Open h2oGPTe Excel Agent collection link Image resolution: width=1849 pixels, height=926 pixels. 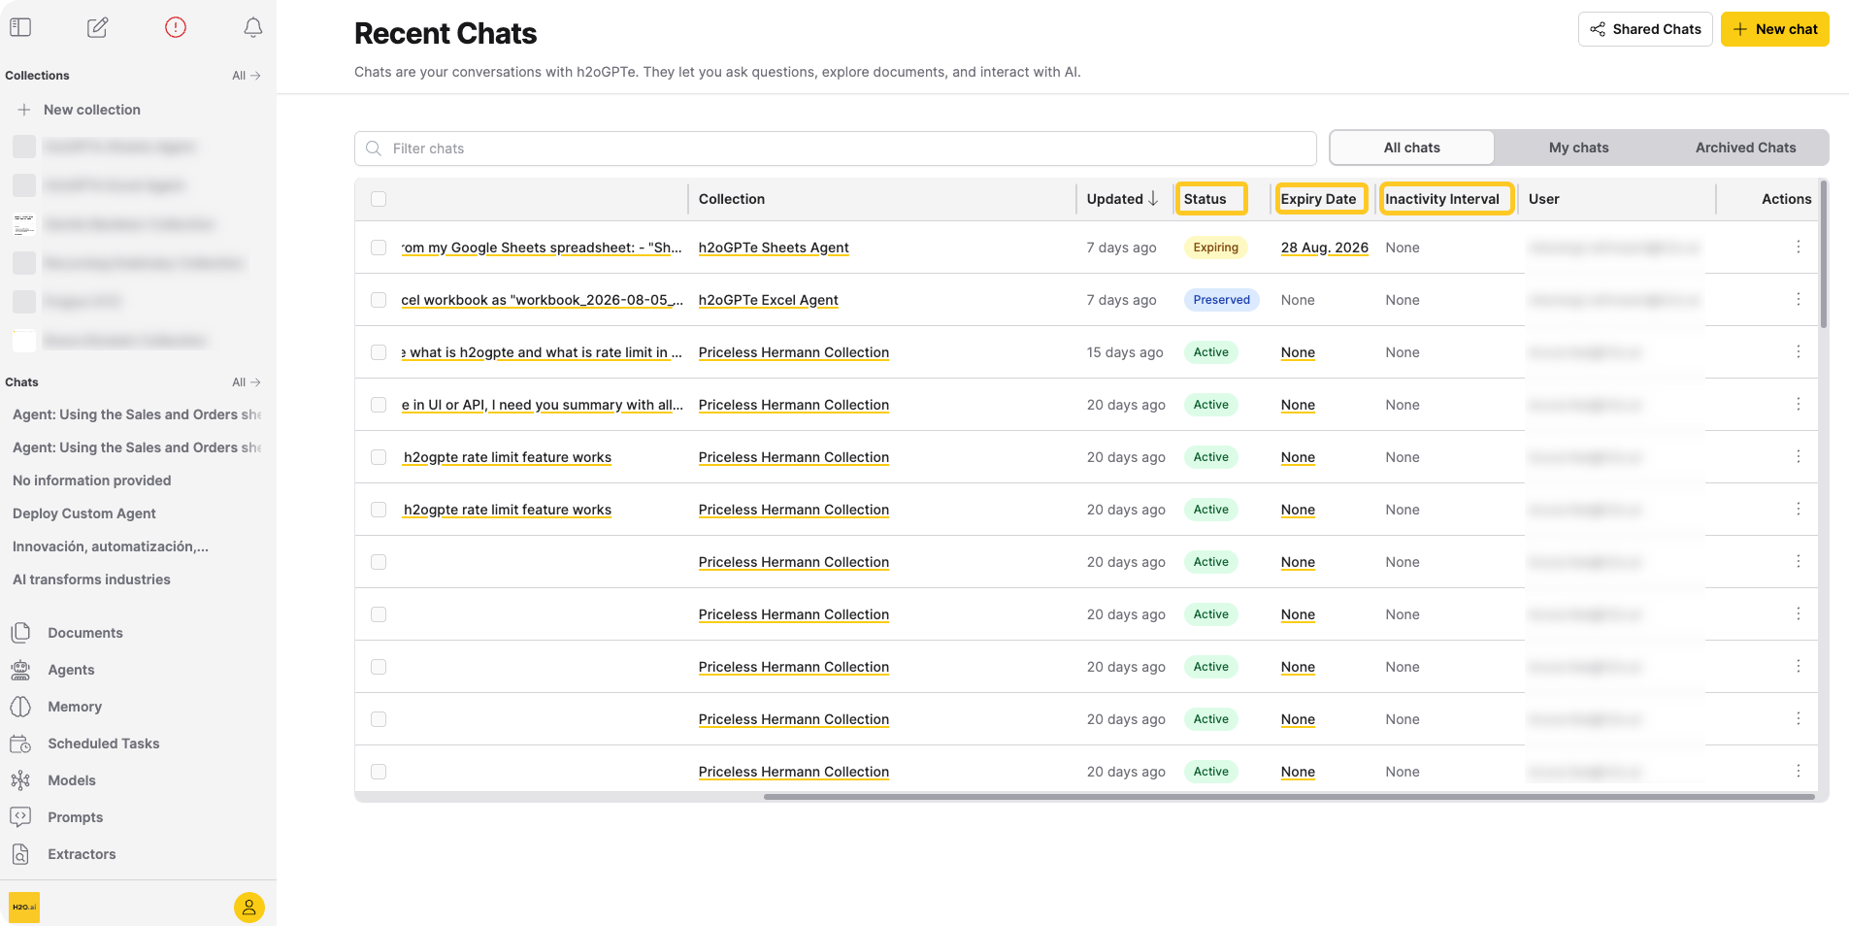click(x=768, y=300)
